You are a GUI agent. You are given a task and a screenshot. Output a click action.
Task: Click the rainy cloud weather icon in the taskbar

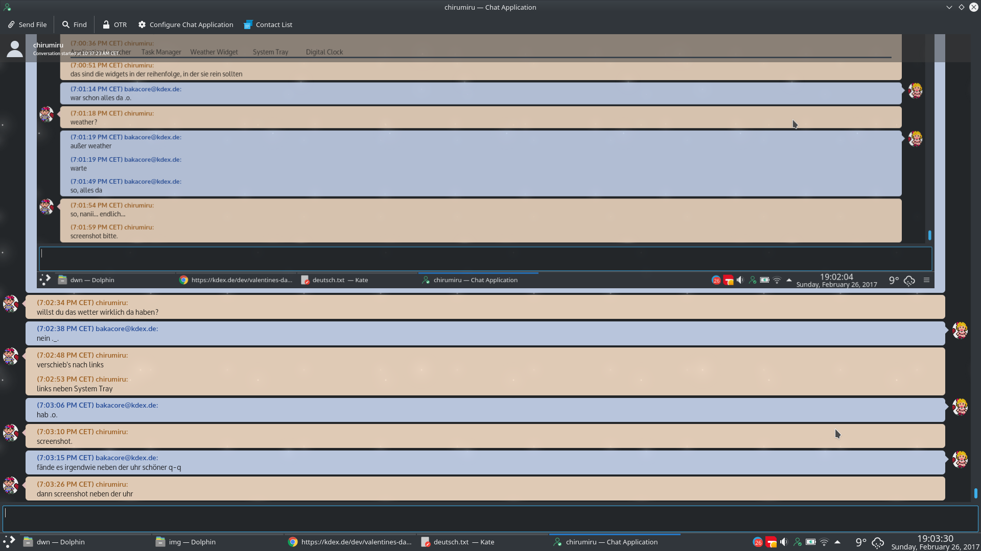[878, 542]
